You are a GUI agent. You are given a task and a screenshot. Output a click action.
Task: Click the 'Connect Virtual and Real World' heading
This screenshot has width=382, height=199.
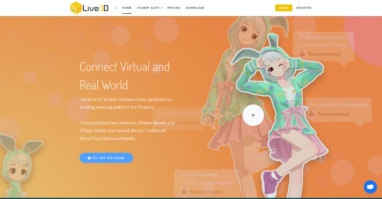pos(125,76)
